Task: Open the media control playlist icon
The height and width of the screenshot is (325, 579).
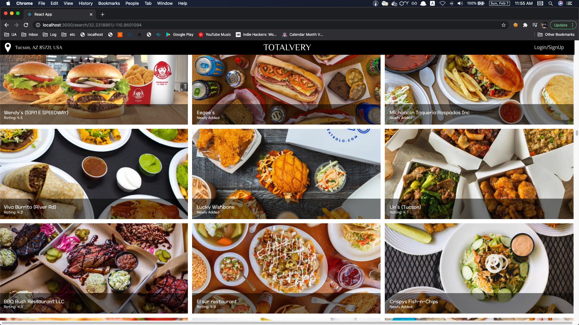Action: tap(535, 25)
